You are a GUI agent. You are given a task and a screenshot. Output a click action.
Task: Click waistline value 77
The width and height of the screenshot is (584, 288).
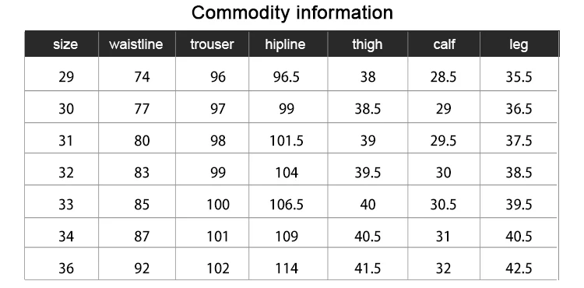[x=142, y=109]
